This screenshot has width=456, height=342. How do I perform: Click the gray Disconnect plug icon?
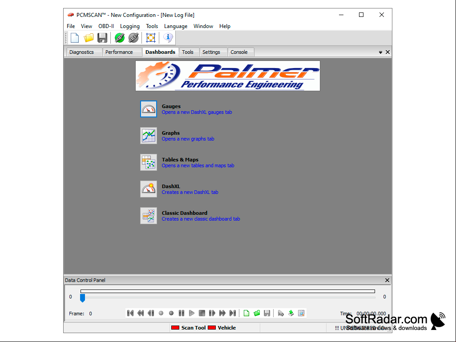coord(133,38)
